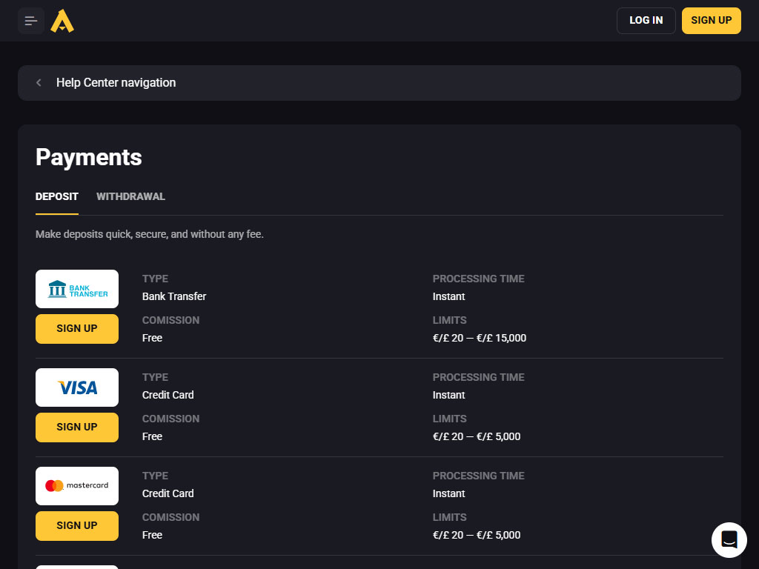Image resolution: width=759 pixels, height=569 pixels.
Task: Sign up under the Mastercard method
Action: pos(77,526)
